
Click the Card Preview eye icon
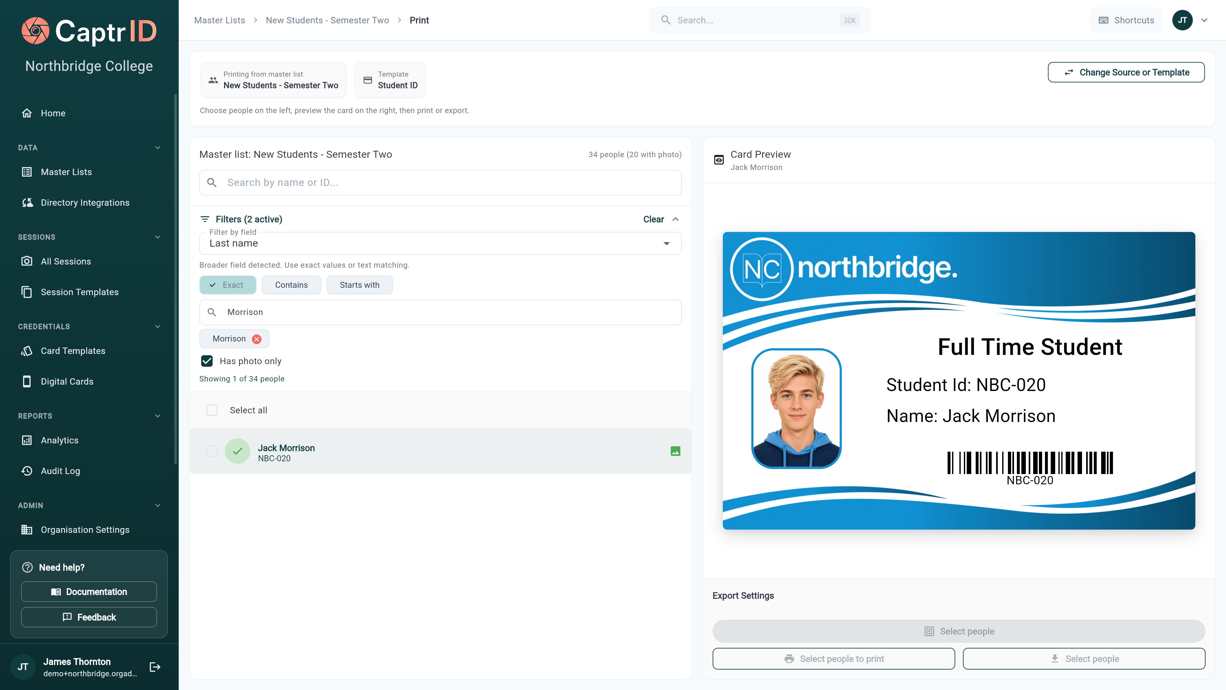pyautogui.click(x=719, y=160)
